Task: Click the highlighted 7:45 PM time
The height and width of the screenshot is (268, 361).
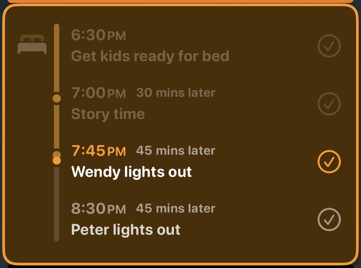Action: [x=98, y=151]
